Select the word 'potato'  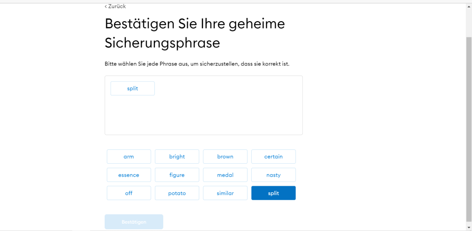177,193
